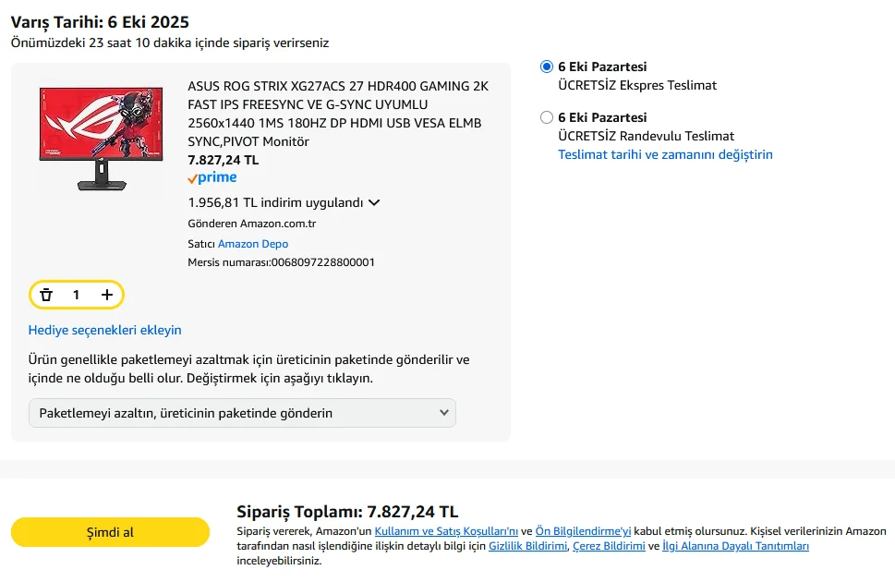This screenshot has height=582, width=895.
Task: Open the packaging preference dropdown
Action: [x=242, y=413]
